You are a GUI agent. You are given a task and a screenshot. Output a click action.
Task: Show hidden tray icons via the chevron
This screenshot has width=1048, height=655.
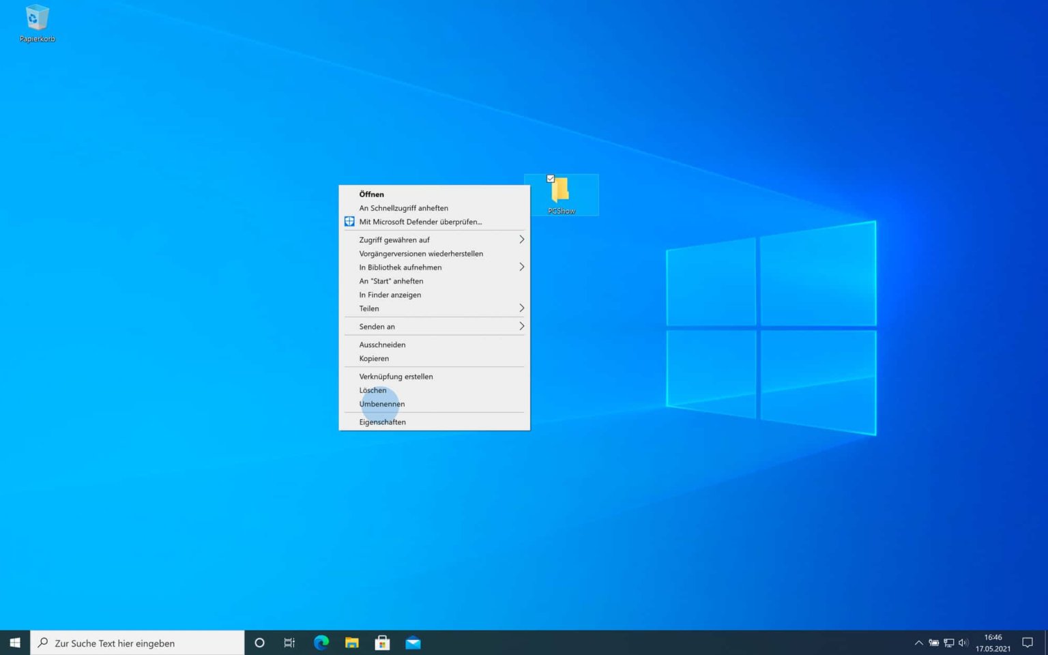coord(918,642)
